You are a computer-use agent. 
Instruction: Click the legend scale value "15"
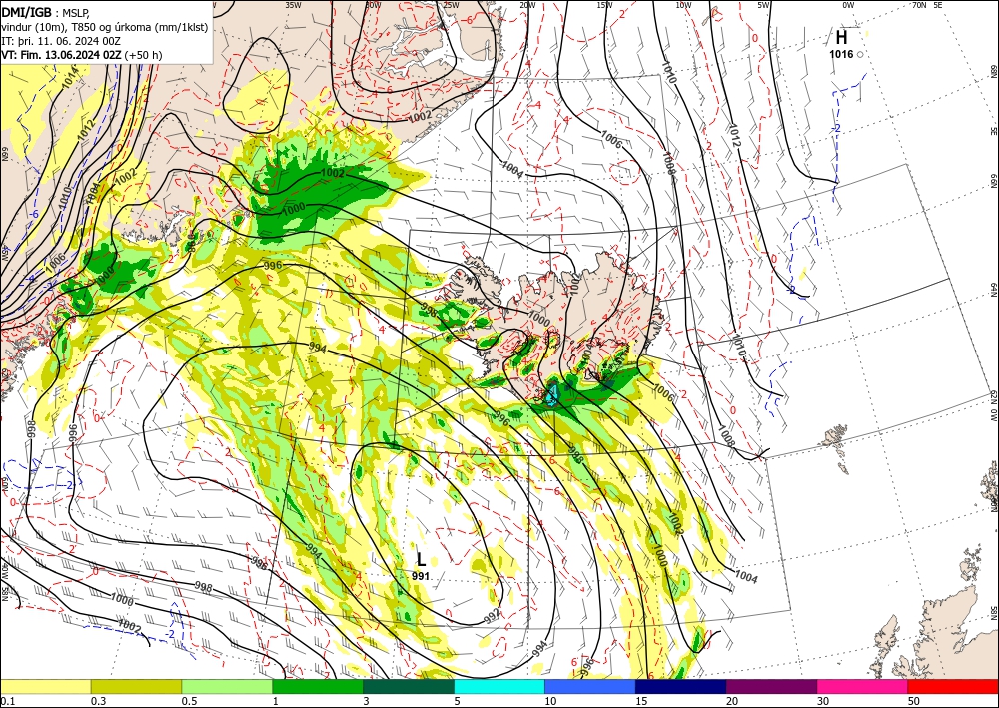click(642, 701)
